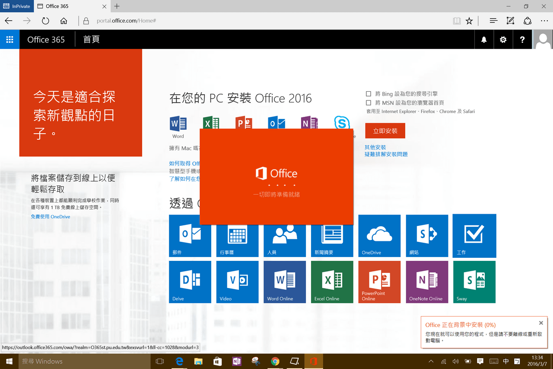Open the 疑難排解安裝問題 link
Screen dimensions: 553x369
[386, 154]
